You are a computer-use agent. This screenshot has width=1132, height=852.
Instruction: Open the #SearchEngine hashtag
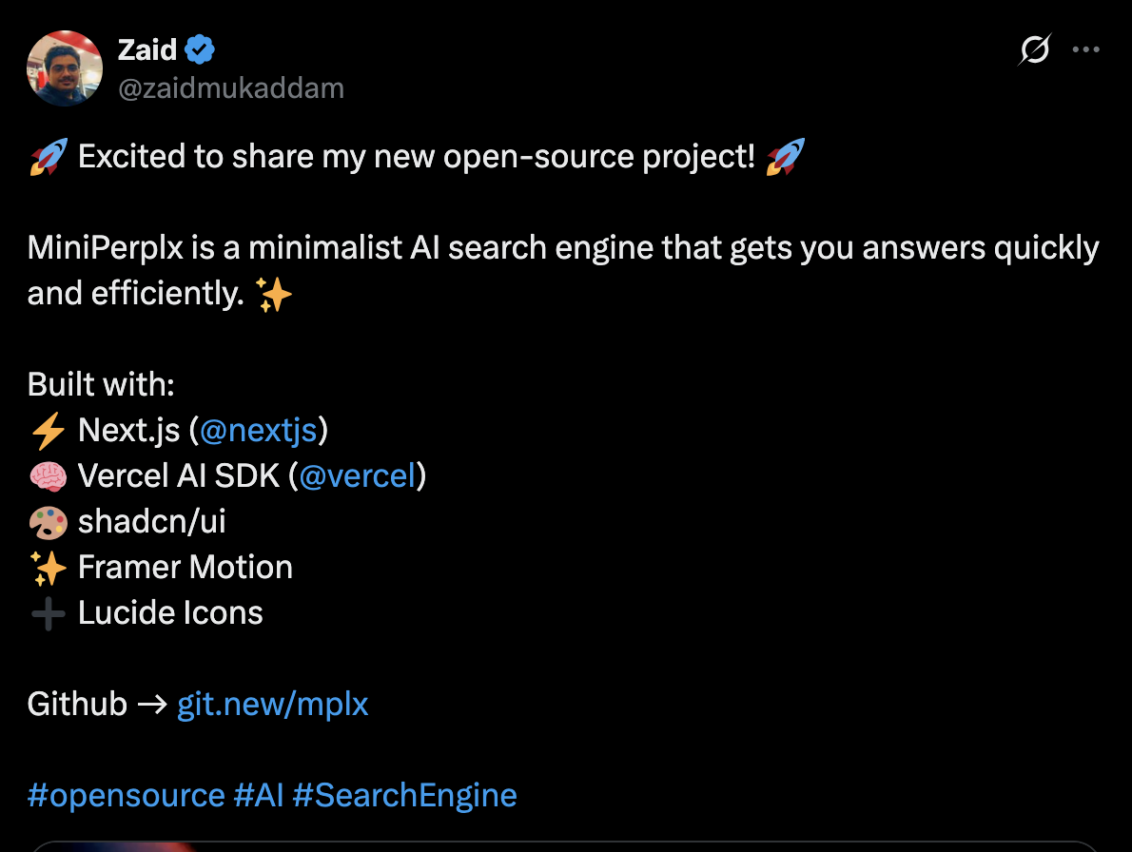pyautogui.click(x=405, y=795)
